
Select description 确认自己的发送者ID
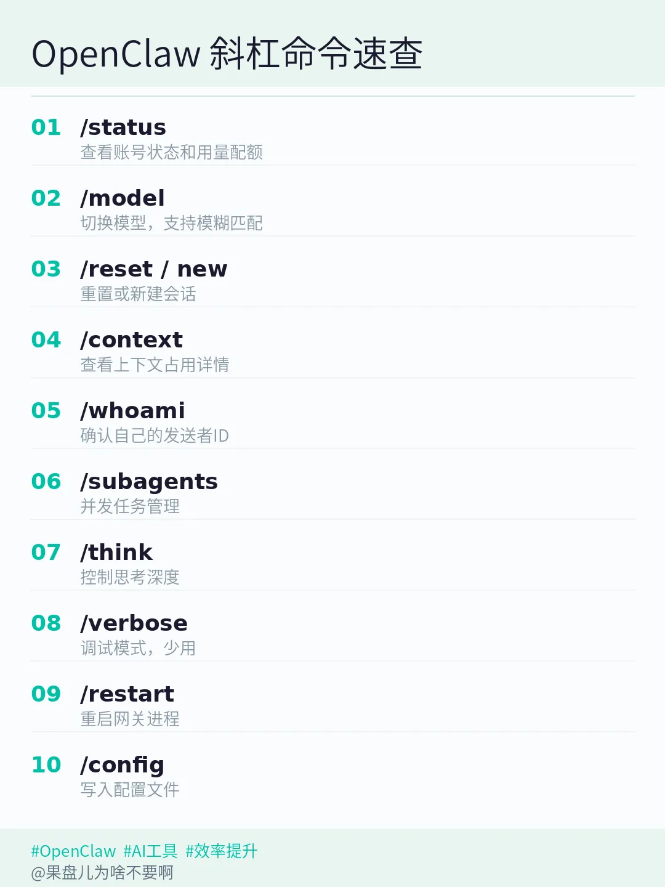point(155,435)
